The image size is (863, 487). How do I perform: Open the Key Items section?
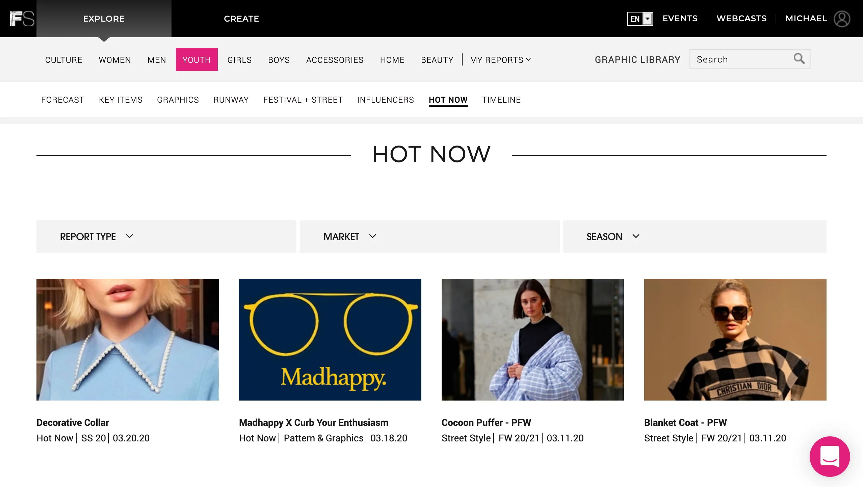[121, 100]
